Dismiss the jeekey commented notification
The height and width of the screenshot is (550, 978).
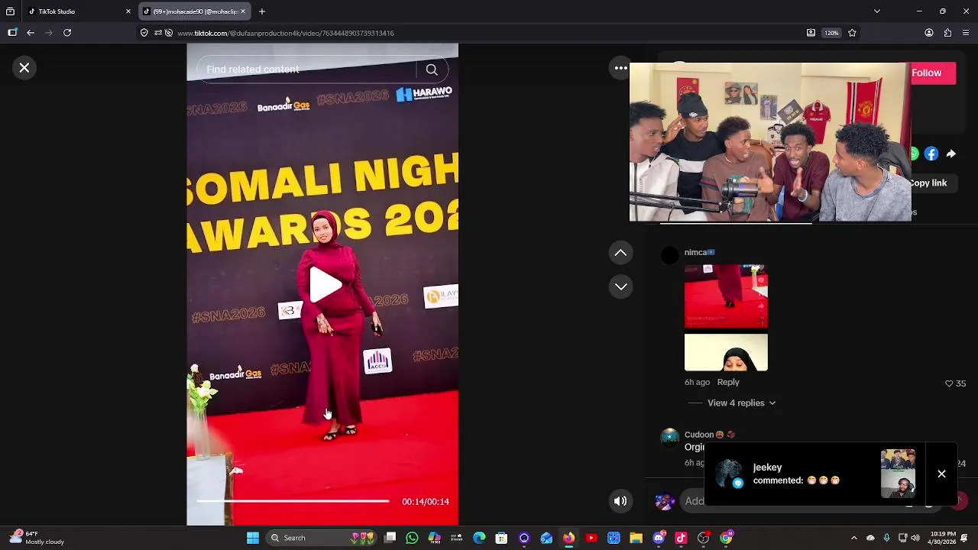pos(941,474)
